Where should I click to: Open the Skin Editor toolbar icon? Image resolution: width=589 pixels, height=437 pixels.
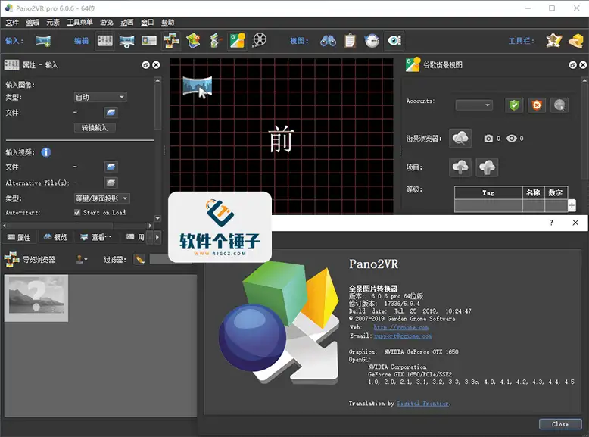(x=553, y=41)
